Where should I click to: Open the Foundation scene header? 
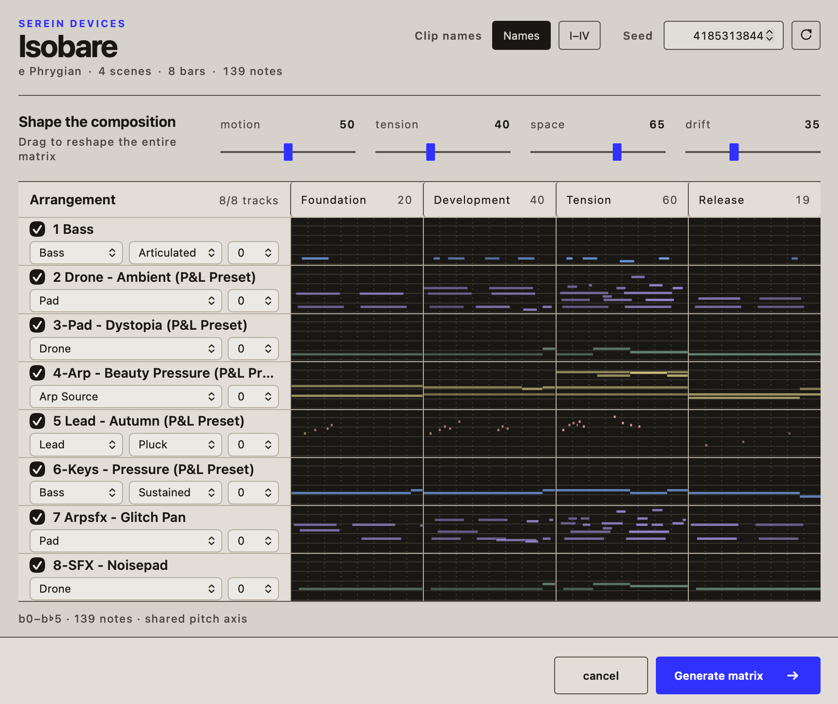(x=357, y=200)
